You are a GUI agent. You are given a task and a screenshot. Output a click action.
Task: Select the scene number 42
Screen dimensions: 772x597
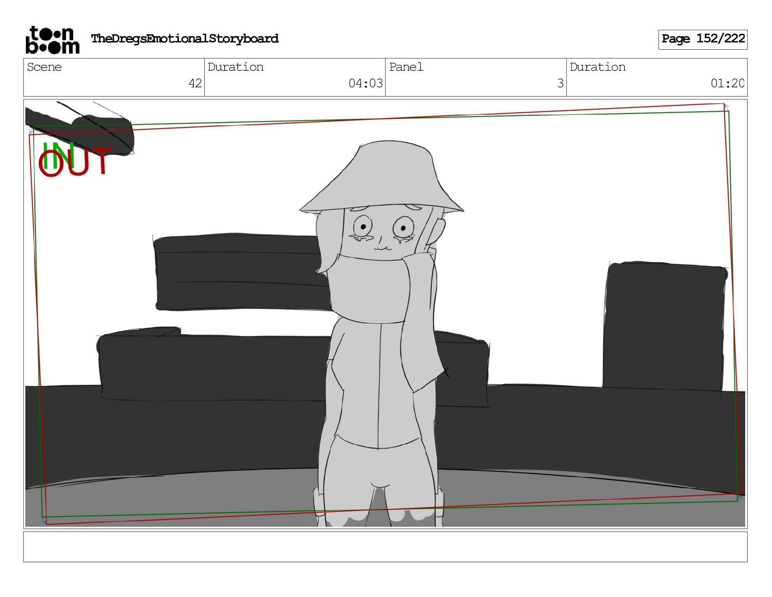[x=195, y=83]
